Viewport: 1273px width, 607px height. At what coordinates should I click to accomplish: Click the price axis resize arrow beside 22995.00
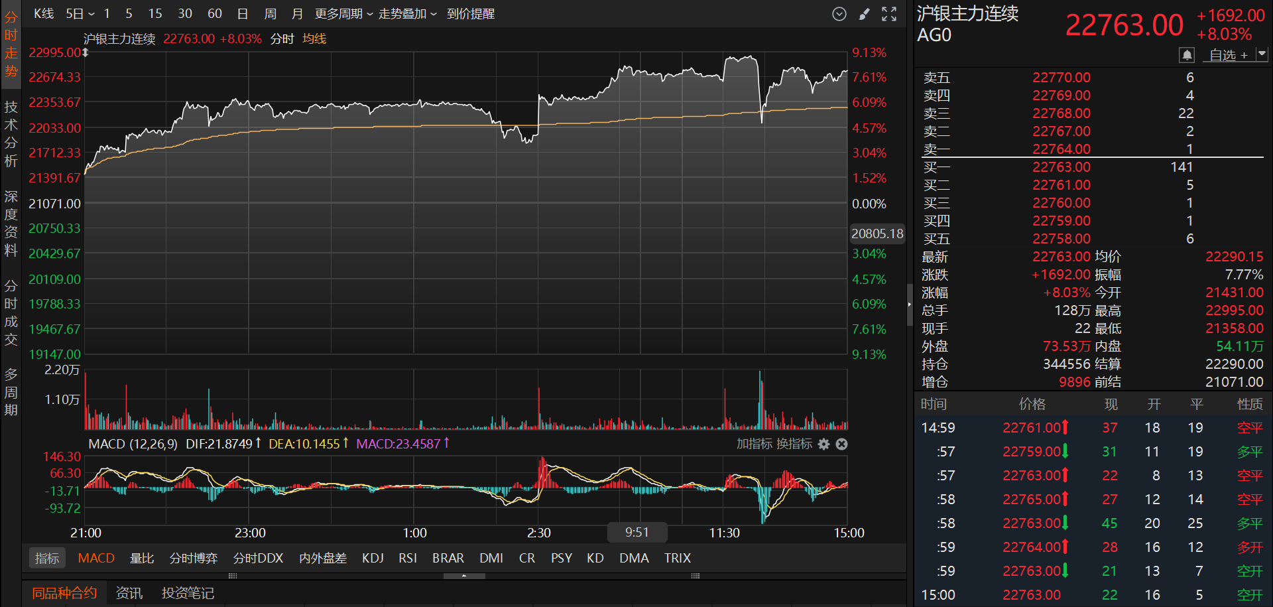pos(86,52)
